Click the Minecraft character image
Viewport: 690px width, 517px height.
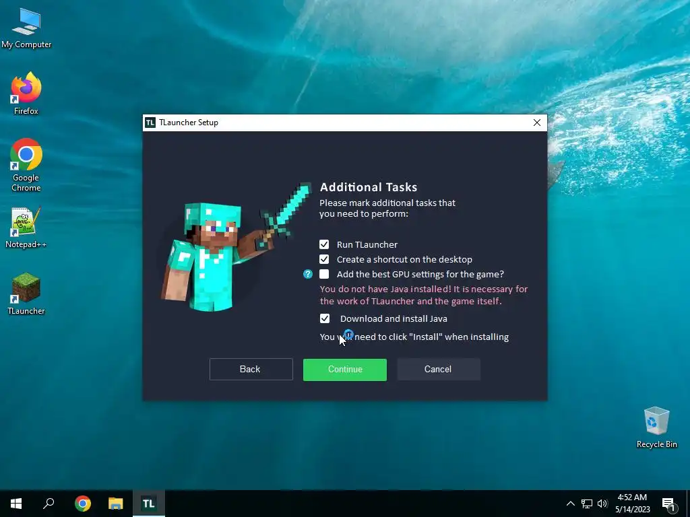(x=235, y=248)
